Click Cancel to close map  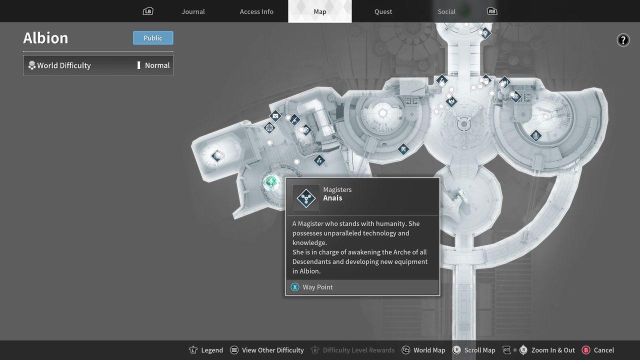pos(598,350)
